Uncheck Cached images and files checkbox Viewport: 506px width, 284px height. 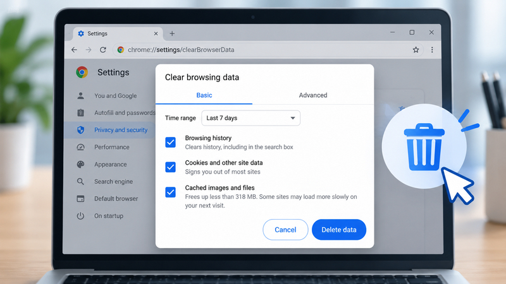pyautogui.click(x=170, y=192)
